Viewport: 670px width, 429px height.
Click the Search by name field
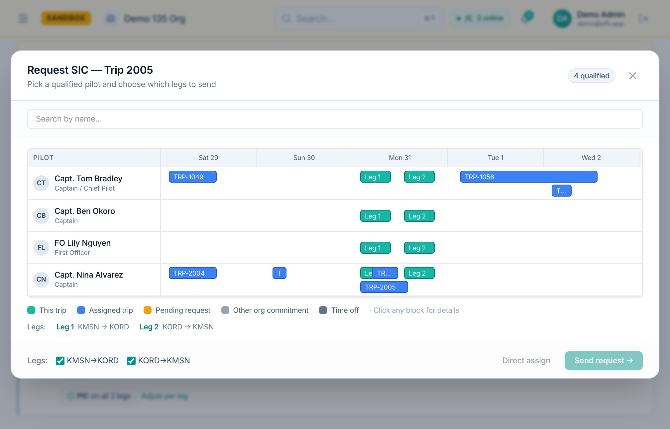(335, 119)
